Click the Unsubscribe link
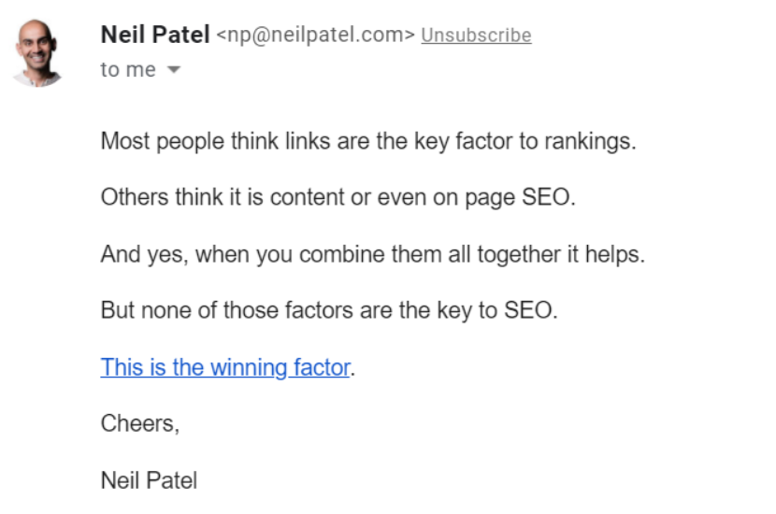The image size is (776, 514). [x=476, y=36]
